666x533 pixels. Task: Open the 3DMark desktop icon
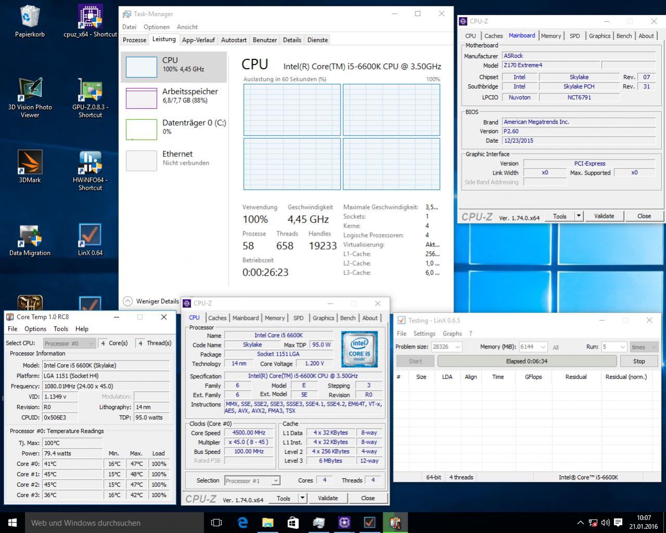30,167
